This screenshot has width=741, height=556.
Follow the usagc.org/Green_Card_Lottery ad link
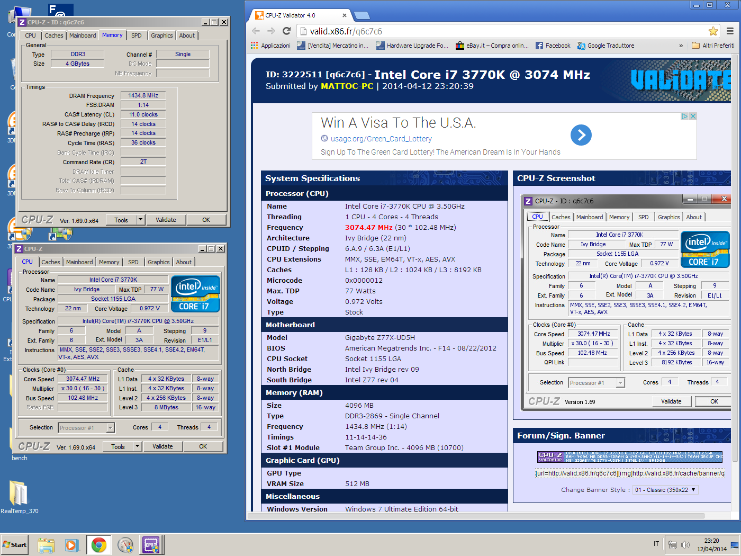[x=381, y=139]
